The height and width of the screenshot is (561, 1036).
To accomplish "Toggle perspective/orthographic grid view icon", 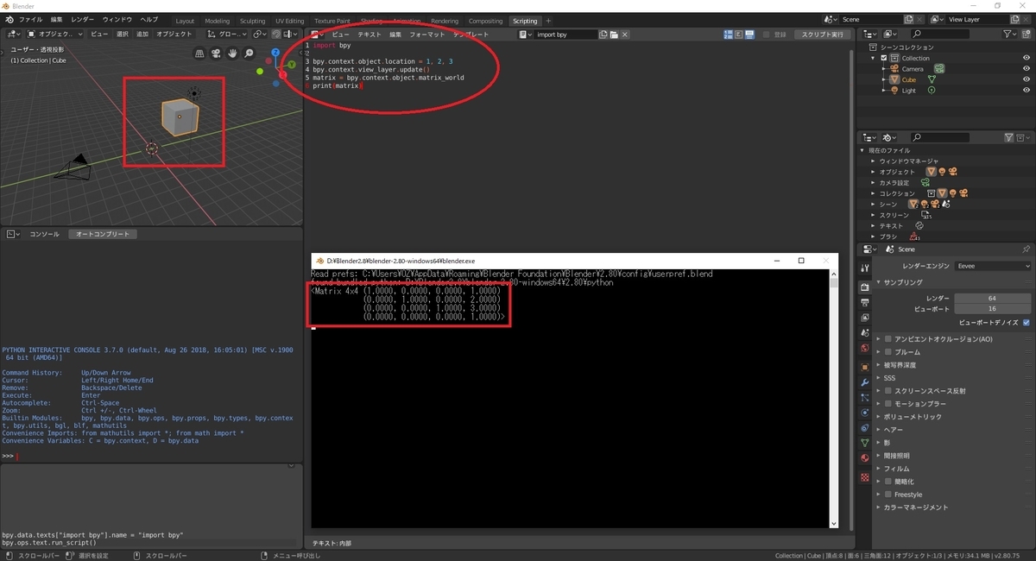I will click(x=199, y=54).
